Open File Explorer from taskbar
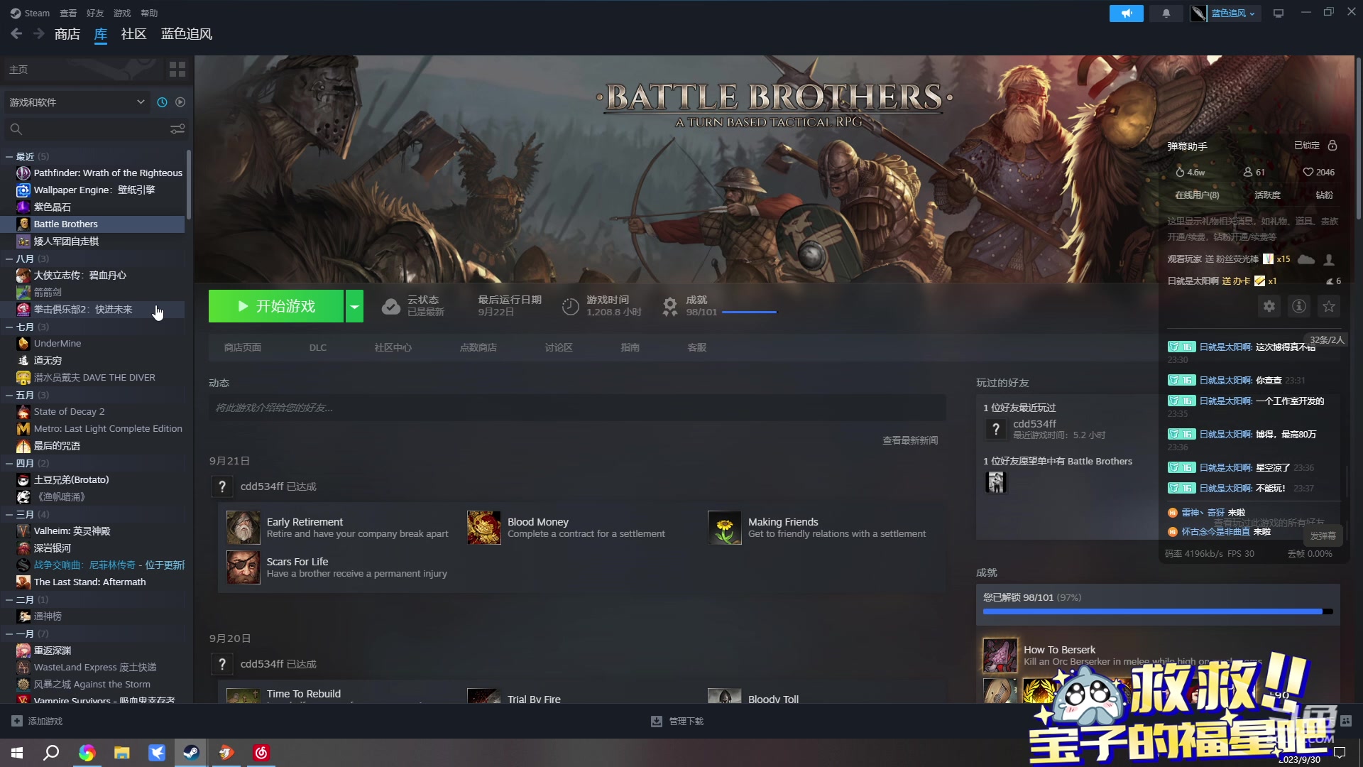The image size is (1363, 767). pos(121,753)
